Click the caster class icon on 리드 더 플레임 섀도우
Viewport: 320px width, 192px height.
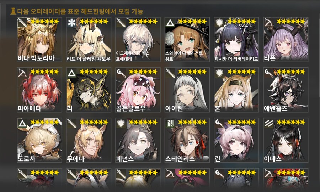(71, 23)
